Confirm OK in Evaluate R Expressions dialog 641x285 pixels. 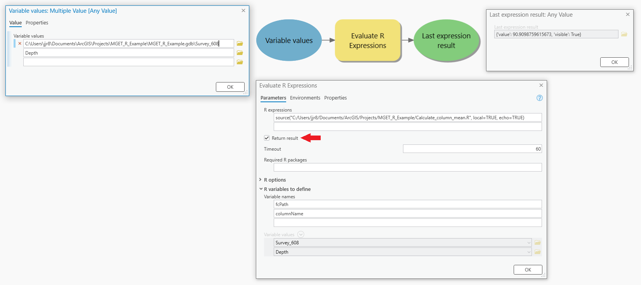(528, 270)
